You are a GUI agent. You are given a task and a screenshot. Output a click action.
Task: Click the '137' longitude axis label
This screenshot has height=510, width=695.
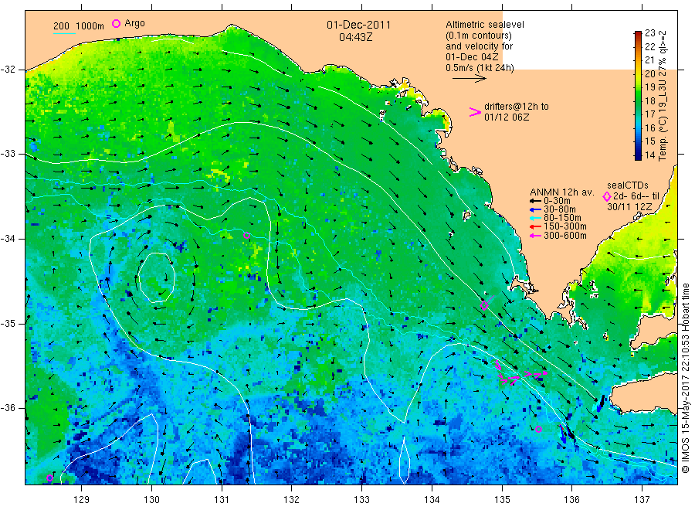tap(642, 499)
